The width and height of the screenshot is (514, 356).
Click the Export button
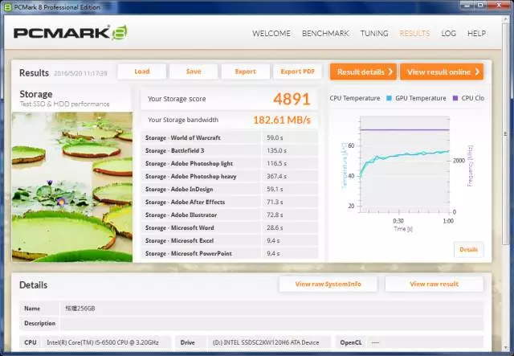click(x=246, y=72)
